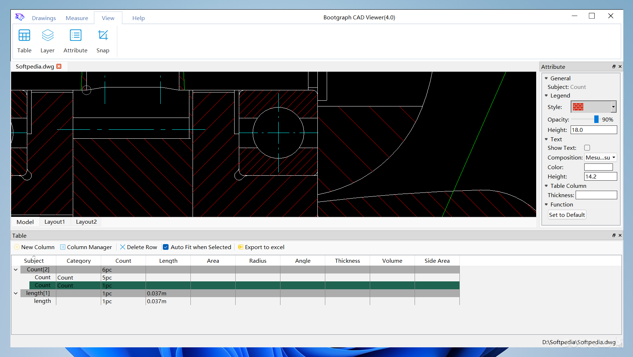
Task: Click the Radius column header
Action: [x=258, y=261]
